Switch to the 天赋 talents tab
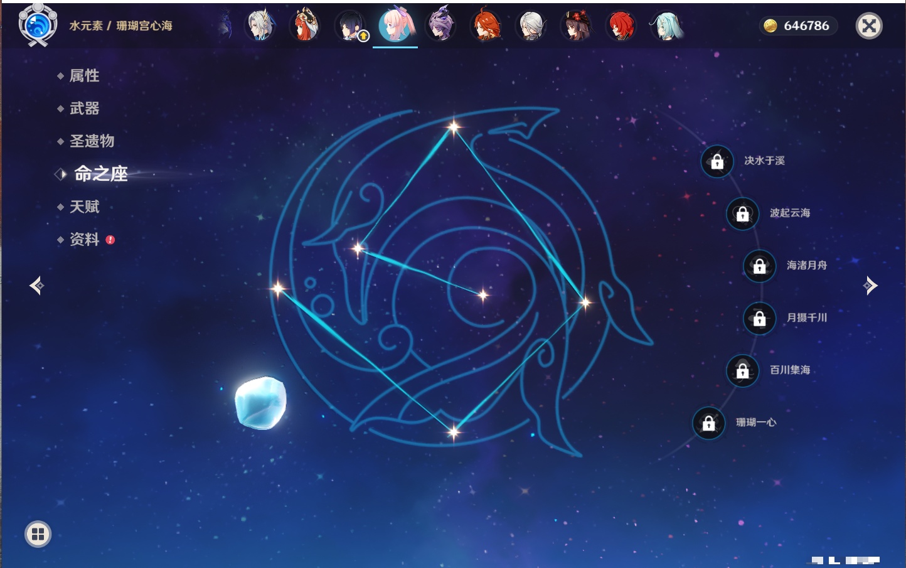Viewport: 906px width, 568px height. coord(84,206)
